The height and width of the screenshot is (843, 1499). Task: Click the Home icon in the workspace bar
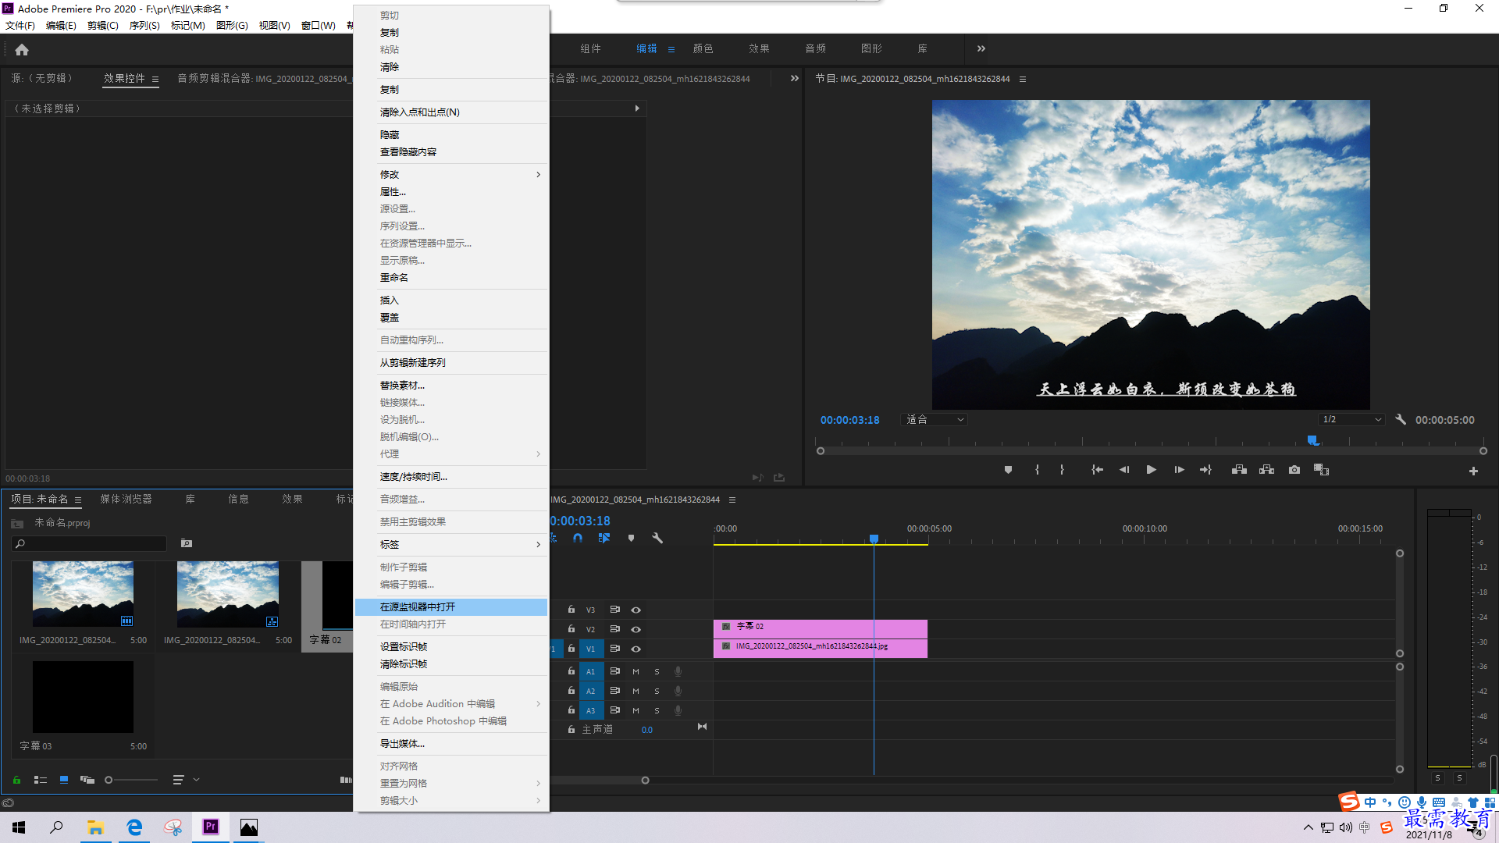(22, 49)
